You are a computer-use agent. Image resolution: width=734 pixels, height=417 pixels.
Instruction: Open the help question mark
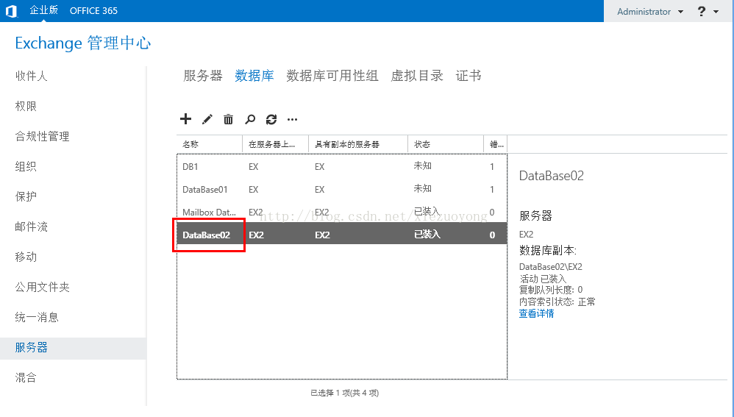(x=701, y=11)
